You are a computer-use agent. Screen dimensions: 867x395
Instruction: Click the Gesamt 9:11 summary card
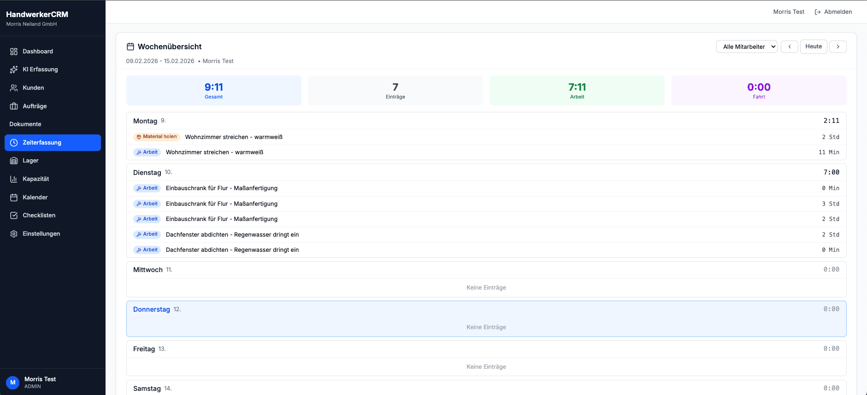tap(214, 90)
